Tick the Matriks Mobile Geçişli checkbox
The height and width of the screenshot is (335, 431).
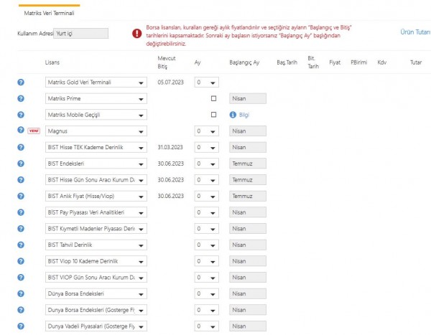coord(213,115)
